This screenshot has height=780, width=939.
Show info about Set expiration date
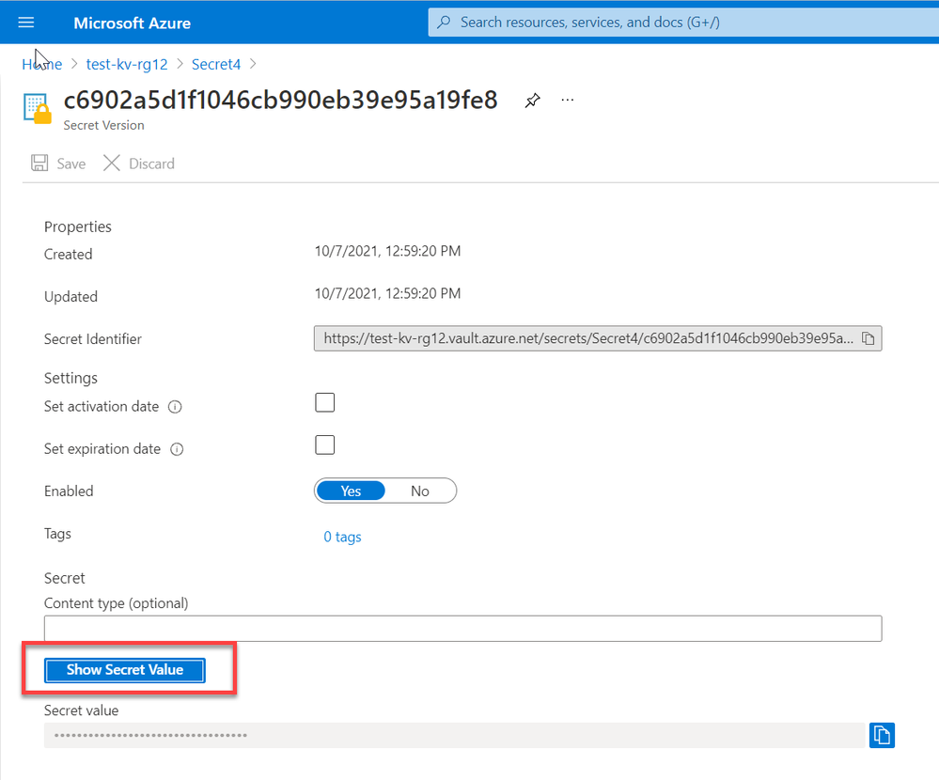coord(177,449)
